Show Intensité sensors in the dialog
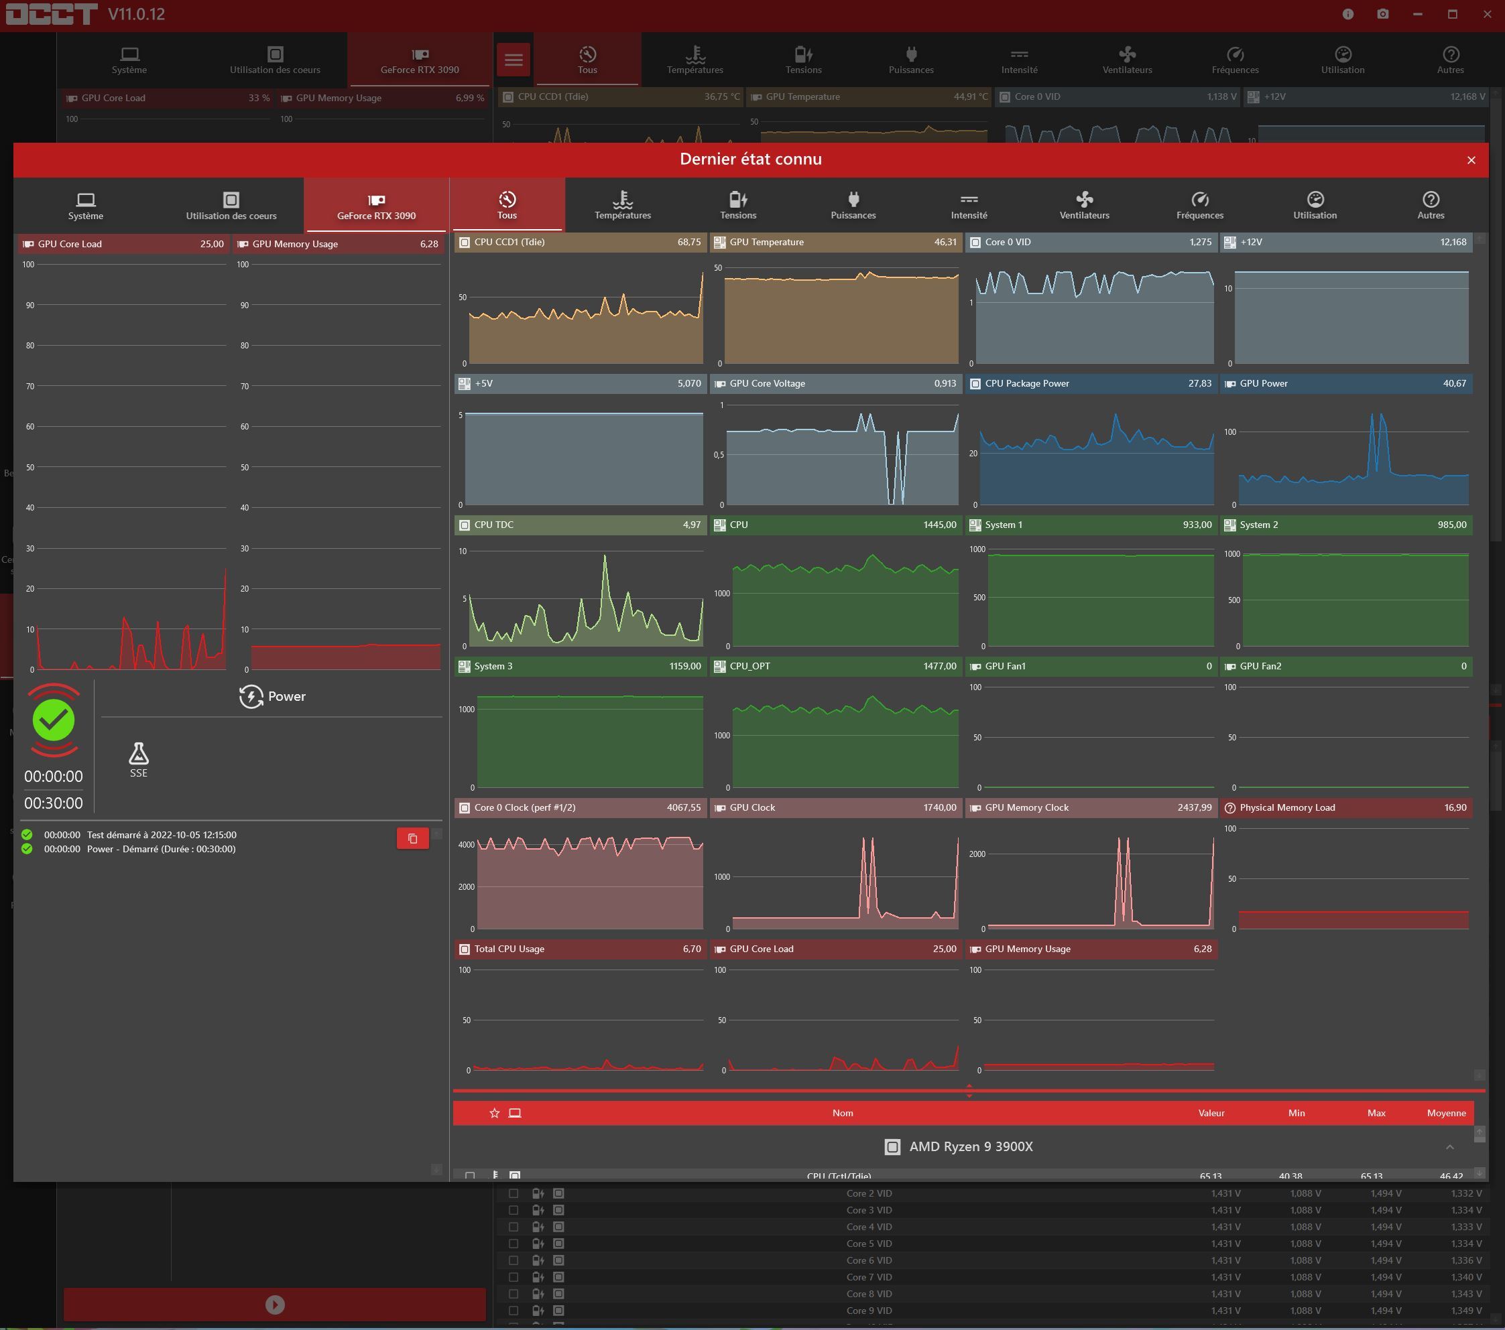Screen dimensions: 1505x1330 (x=969, y=205)
